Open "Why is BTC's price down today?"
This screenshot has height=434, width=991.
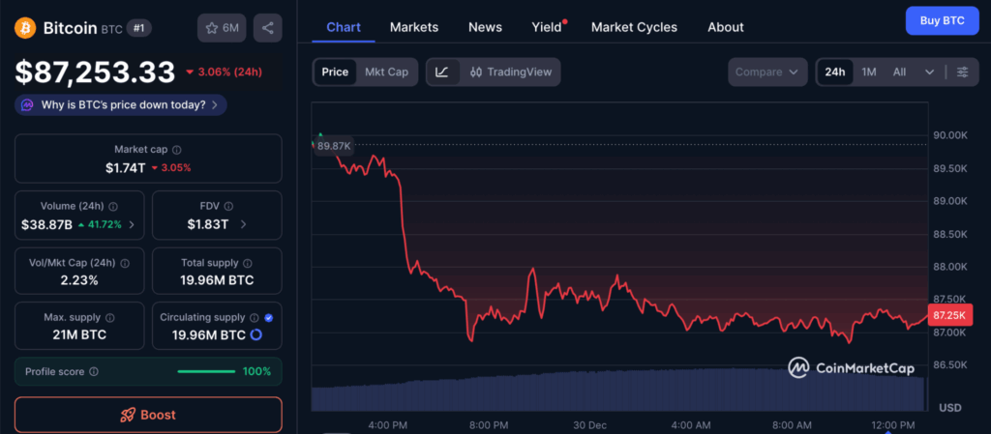(121, 104)
